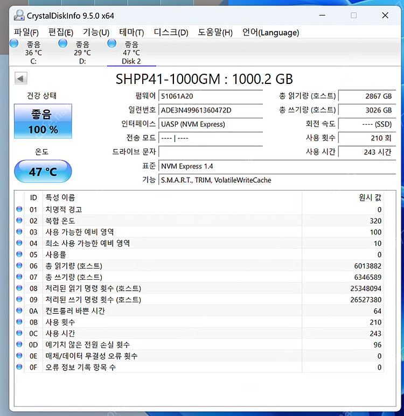Click the serial number field ADE3N49961360472D
404x416 pixels.
click(211, 110)
